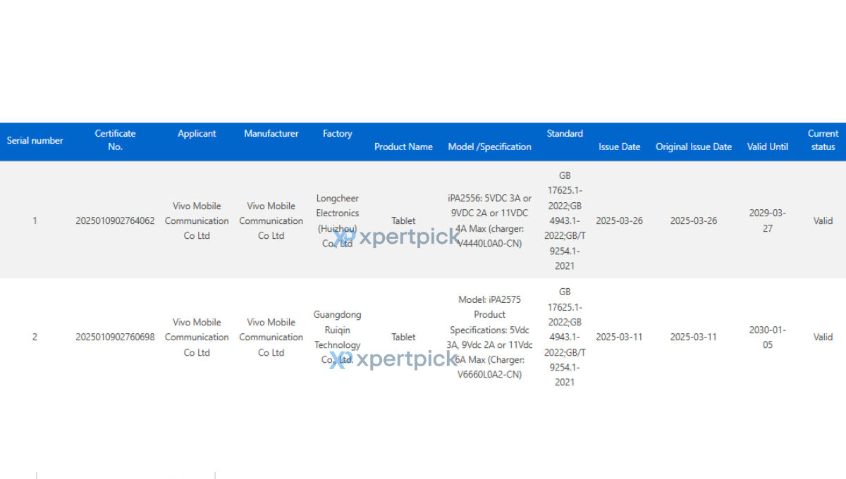This screenshot has width=846, height=479.
Task: Click the Serial number column header
Action: [x=35, y=140]
